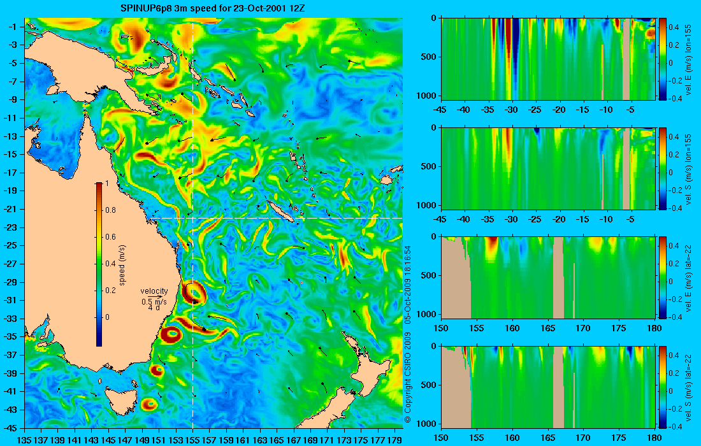Click the '05-Oct-2009 18:16:54' timestamp text

[407, 285]
